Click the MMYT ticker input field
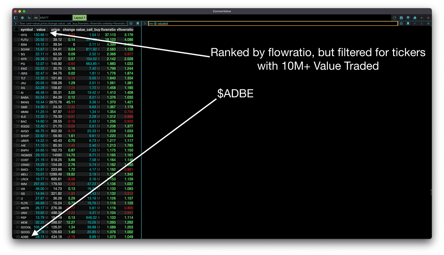The height and width of the screenshot is (255, 444). (55, 18)
